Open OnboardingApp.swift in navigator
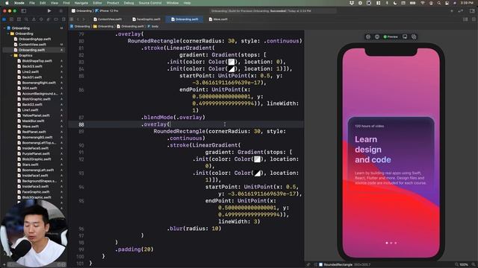Image resolution: width=478 pixels, height=268 pixels. click(34, 39)
